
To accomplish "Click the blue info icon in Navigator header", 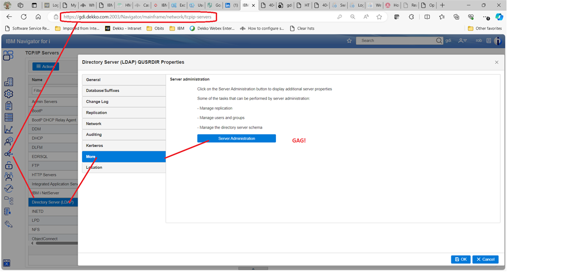I will (x=497, y=41).
